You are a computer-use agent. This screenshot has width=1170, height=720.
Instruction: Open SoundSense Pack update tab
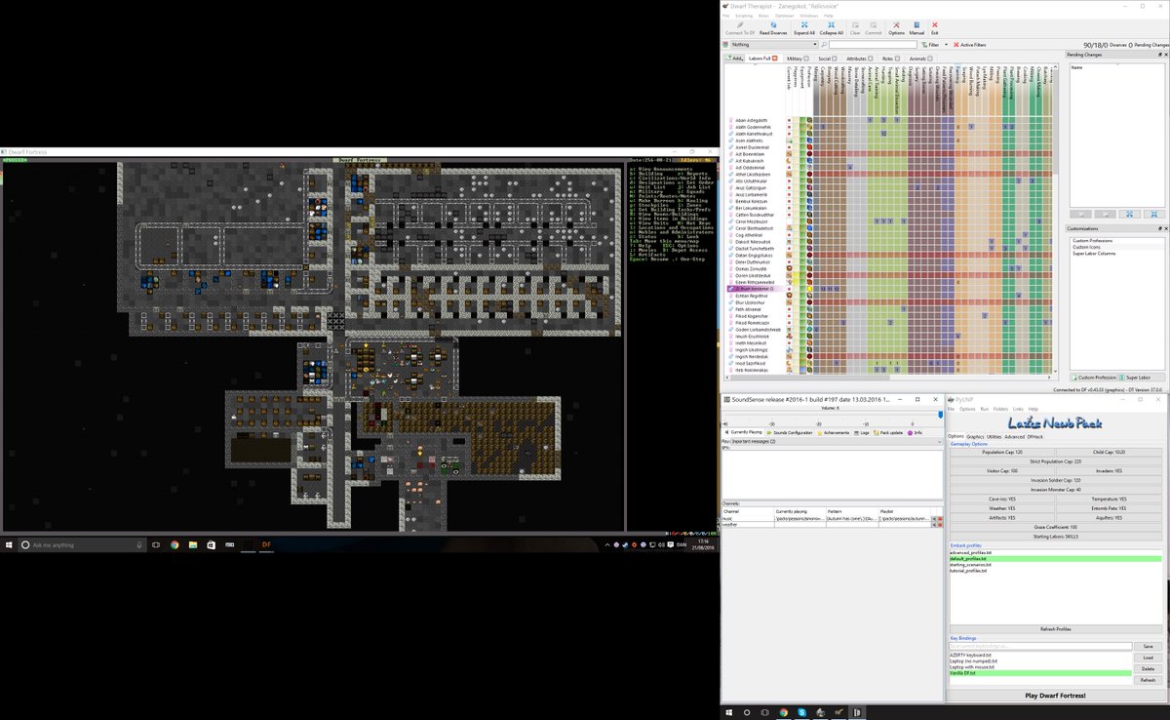889,432
